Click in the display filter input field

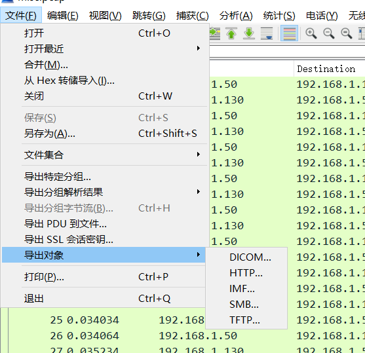click(x=287, y=52)
